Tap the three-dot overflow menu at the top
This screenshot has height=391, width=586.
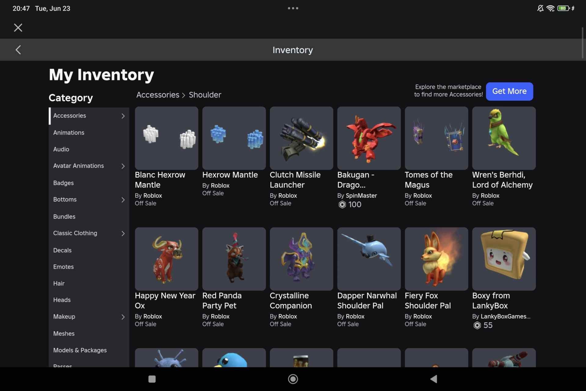(x=293, y=8)
